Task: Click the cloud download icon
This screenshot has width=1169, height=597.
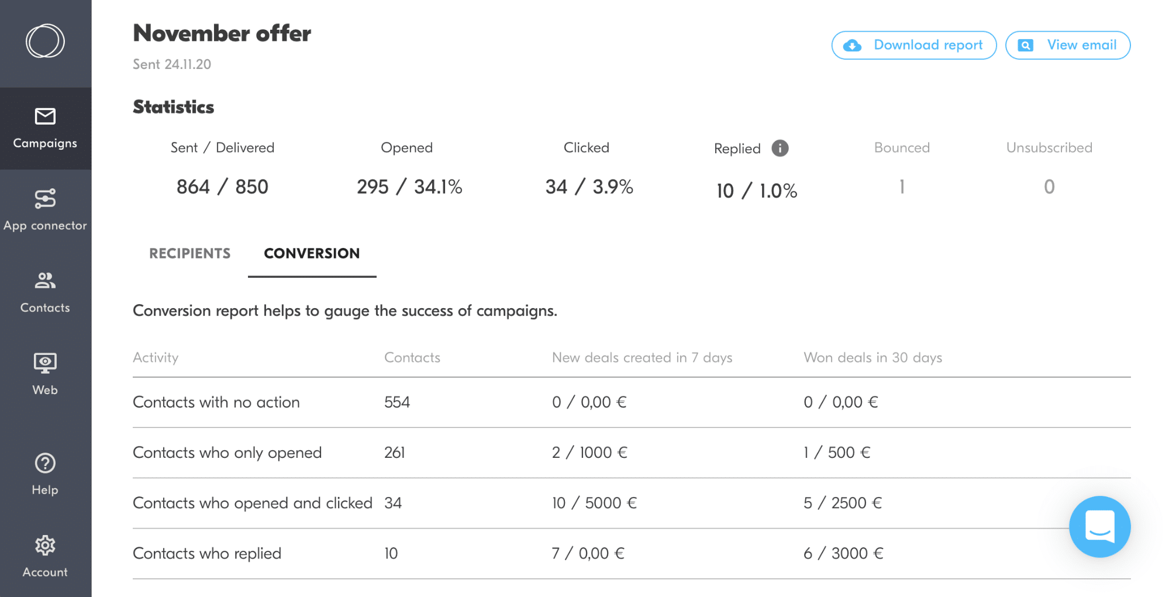Action: click(853, 46)
